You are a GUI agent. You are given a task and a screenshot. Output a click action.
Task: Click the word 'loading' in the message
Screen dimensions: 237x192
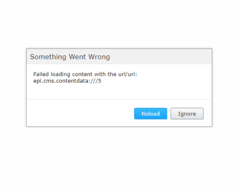point(60,74)
